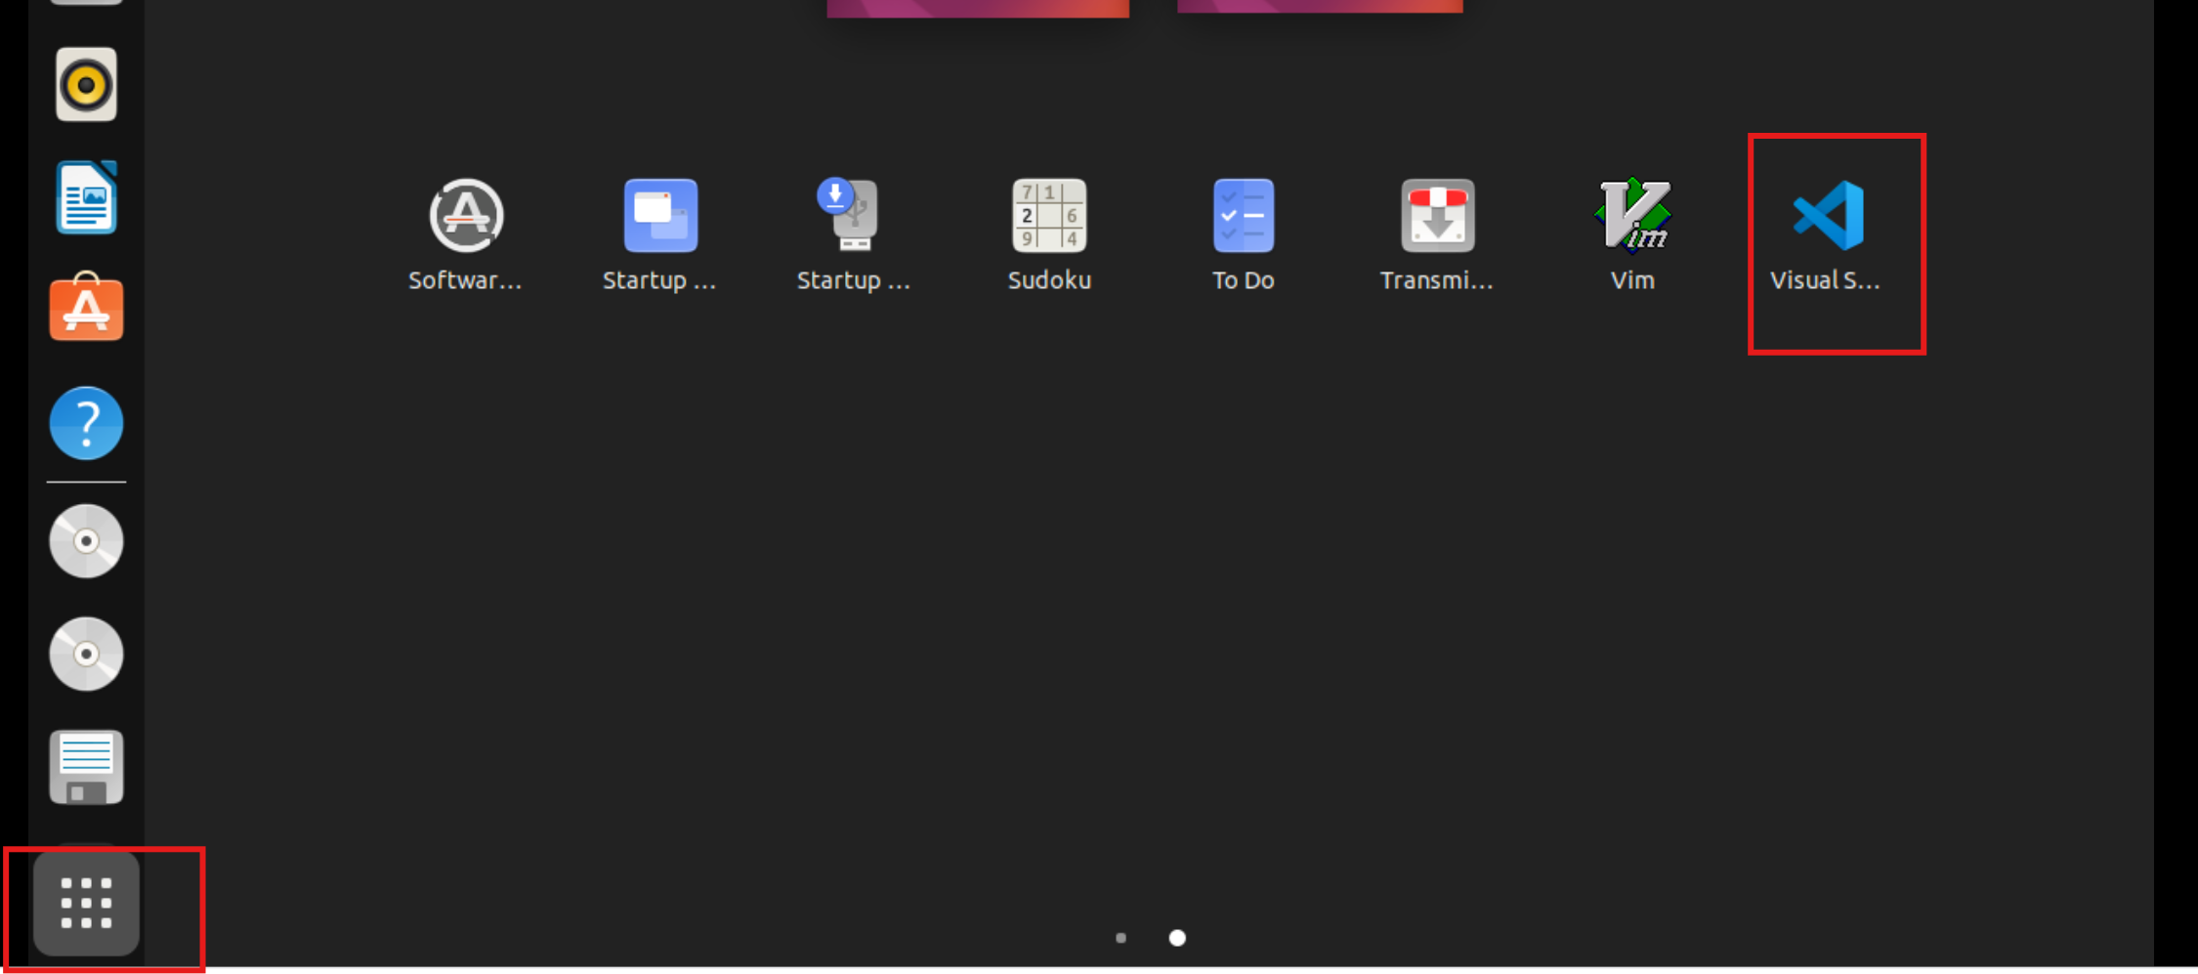2198x974 pixels.
Task: Launch LibreOffice Writer from the dock
Action: click(x=86, y=198)
